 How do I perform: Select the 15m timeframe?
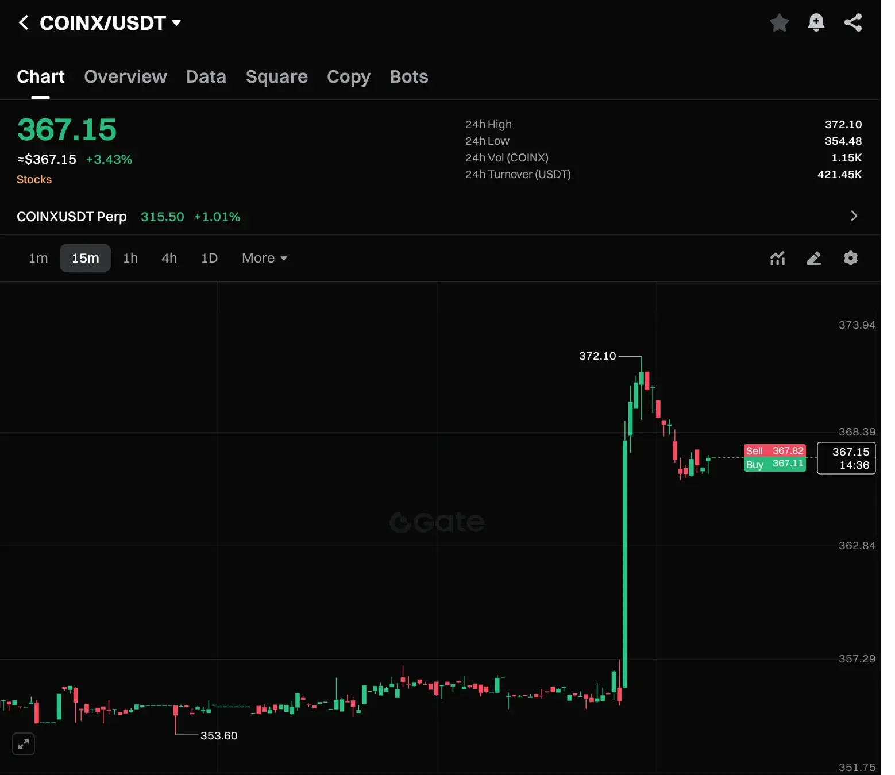86,258
